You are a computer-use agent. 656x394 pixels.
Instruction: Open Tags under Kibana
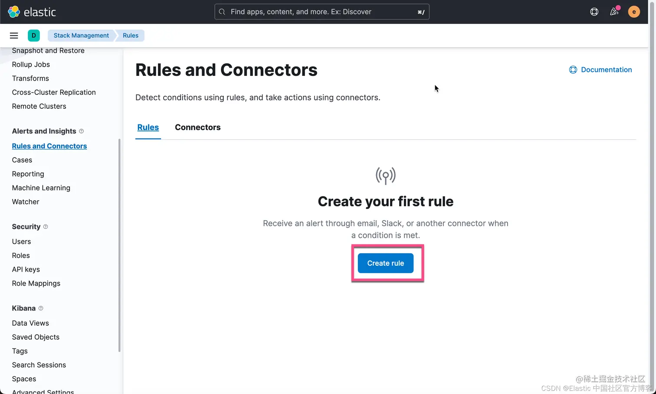coord(20,351)
